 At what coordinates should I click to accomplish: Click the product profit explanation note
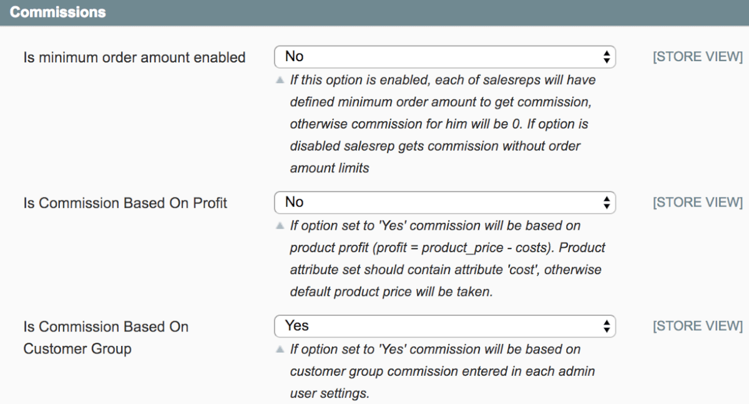pyautogui.click(x=447, y=259)
